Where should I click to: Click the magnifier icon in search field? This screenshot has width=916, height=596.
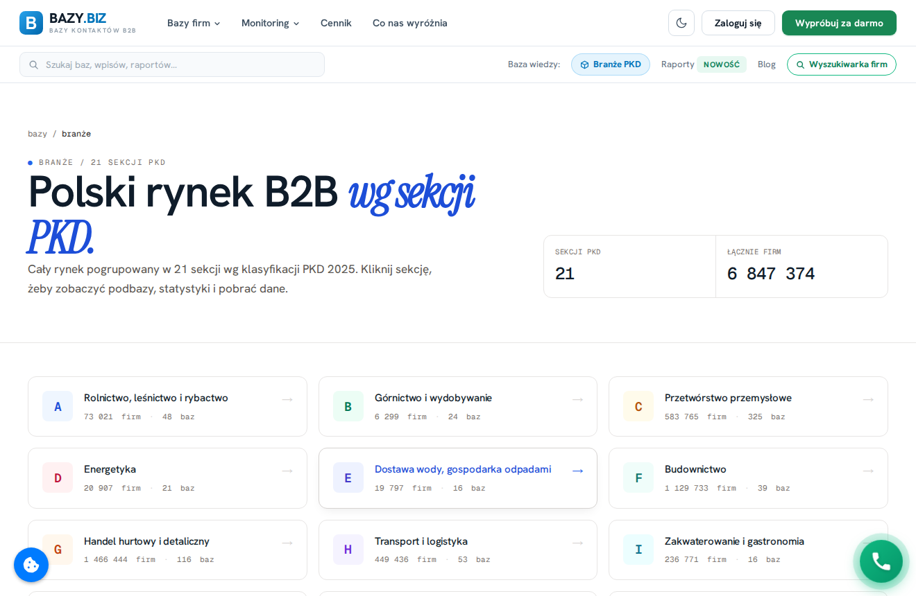(34, 64)
